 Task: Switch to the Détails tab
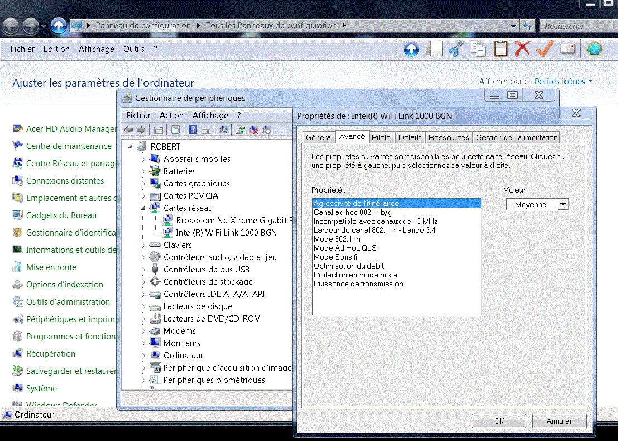(410, 137)
